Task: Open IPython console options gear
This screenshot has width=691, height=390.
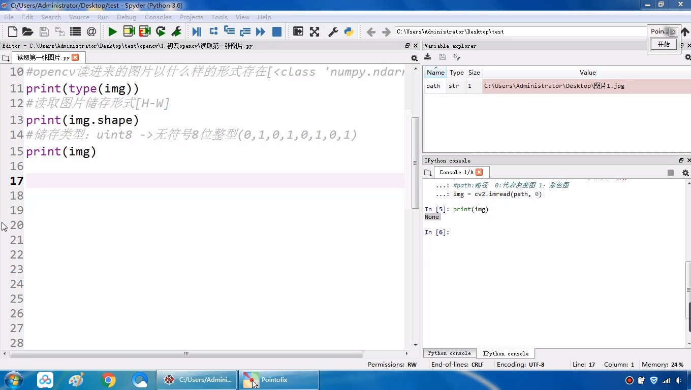Action: pyautogui.click(x=685, y=173)
